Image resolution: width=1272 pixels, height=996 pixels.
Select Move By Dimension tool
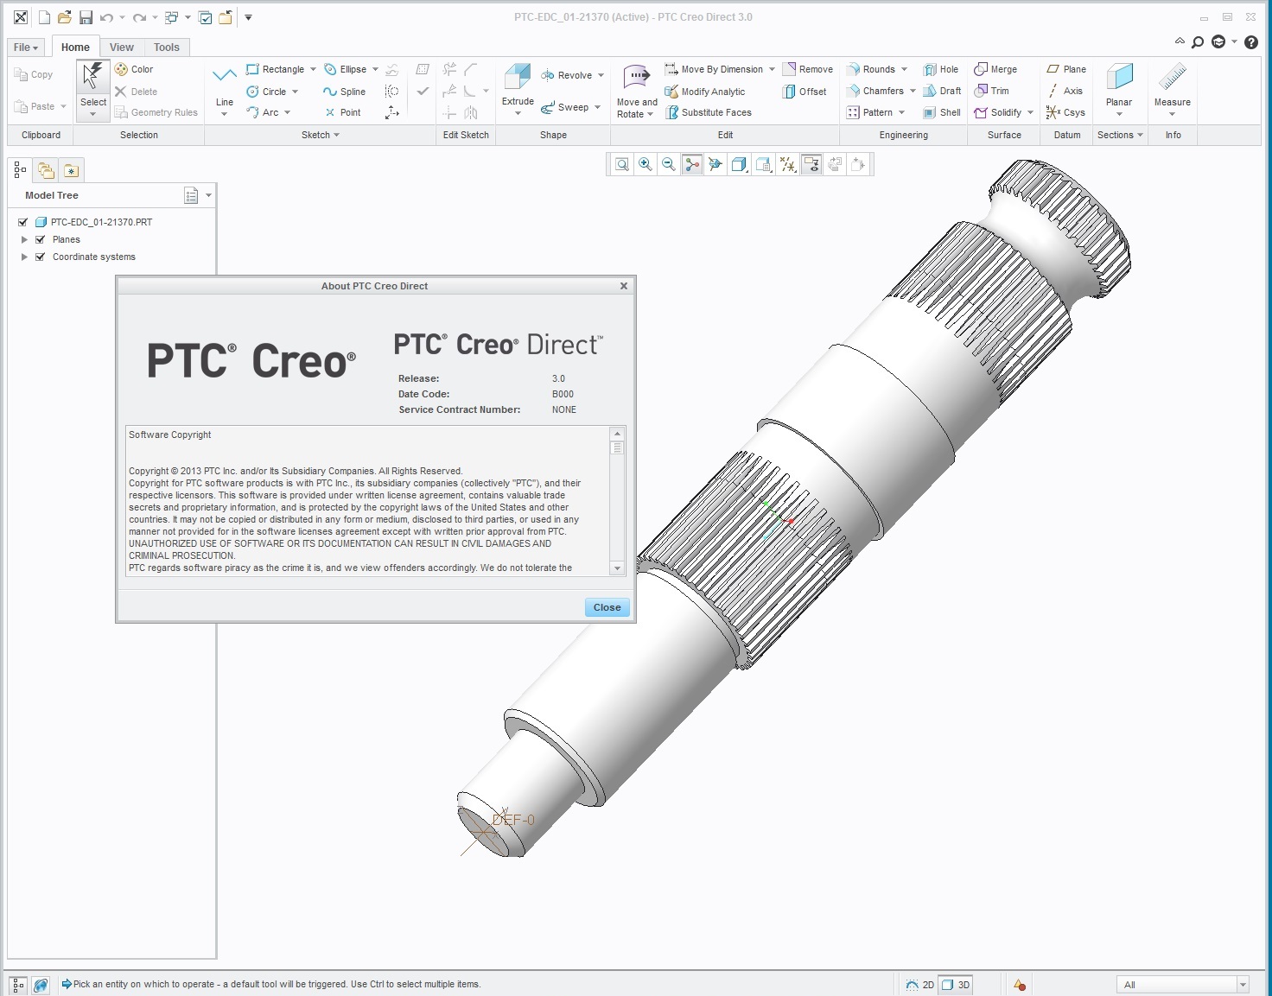pyautogui.click(x=714, y=69)
